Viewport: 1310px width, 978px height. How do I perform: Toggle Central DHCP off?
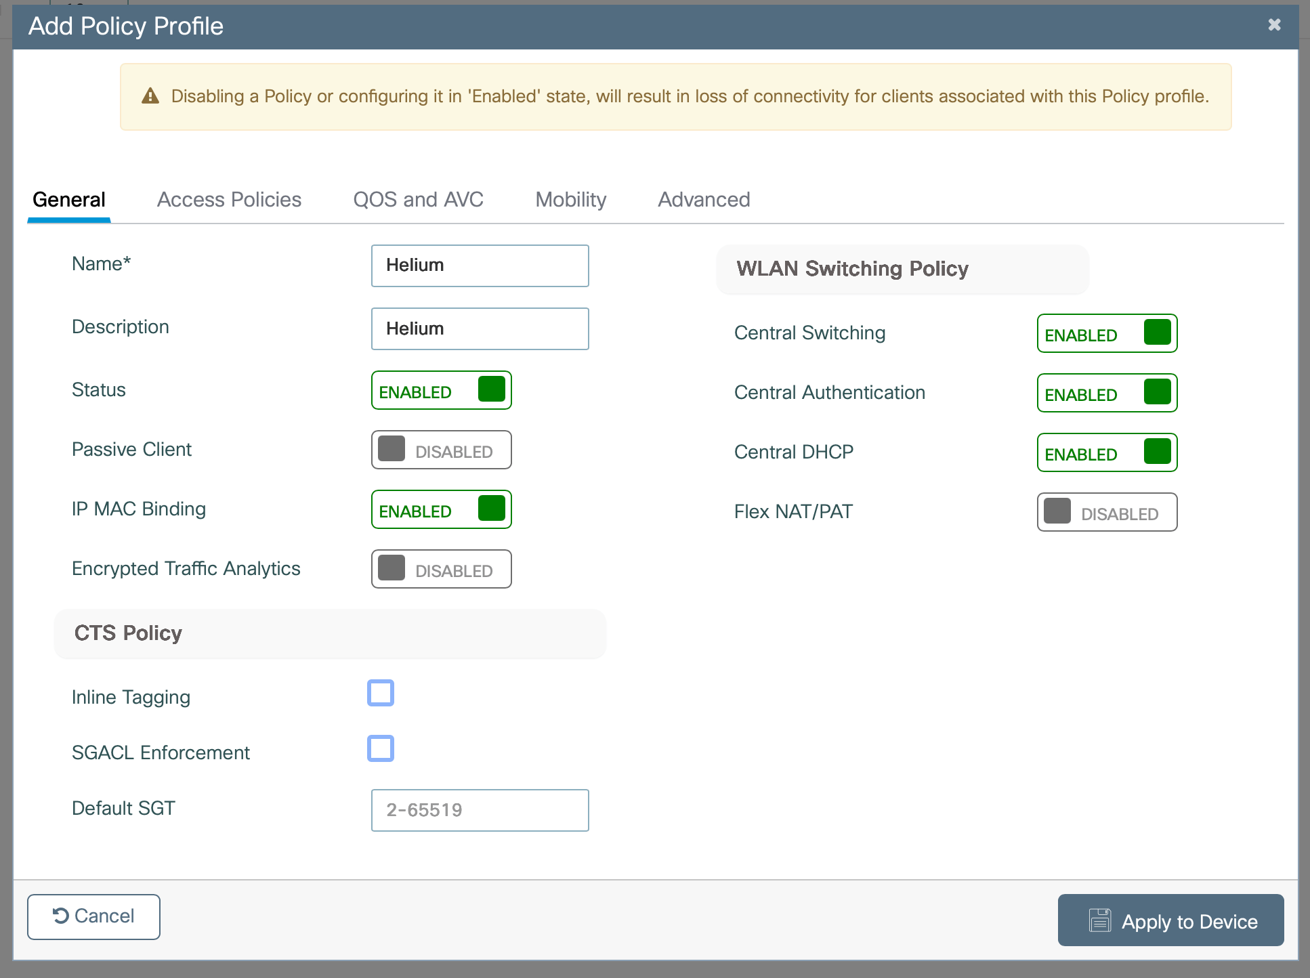pos(1107,453)
